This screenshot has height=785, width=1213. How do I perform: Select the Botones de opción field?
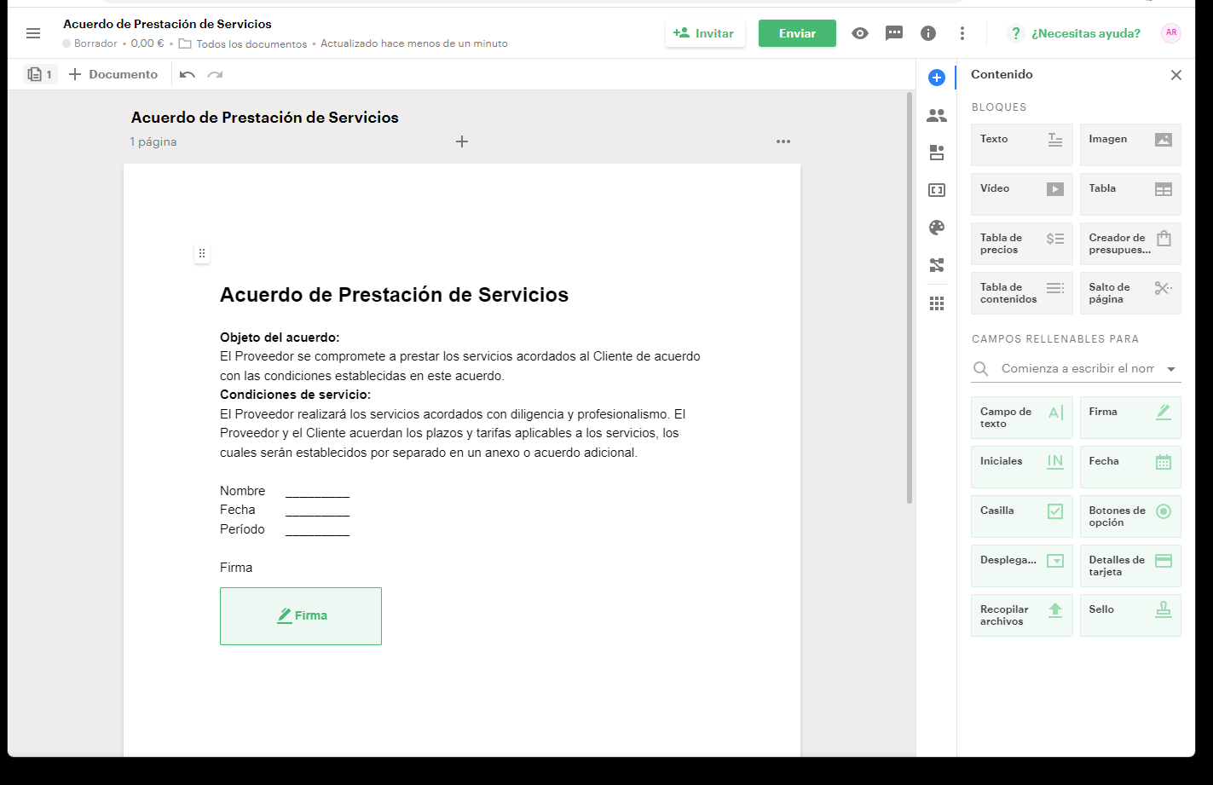click(1130, 517)
